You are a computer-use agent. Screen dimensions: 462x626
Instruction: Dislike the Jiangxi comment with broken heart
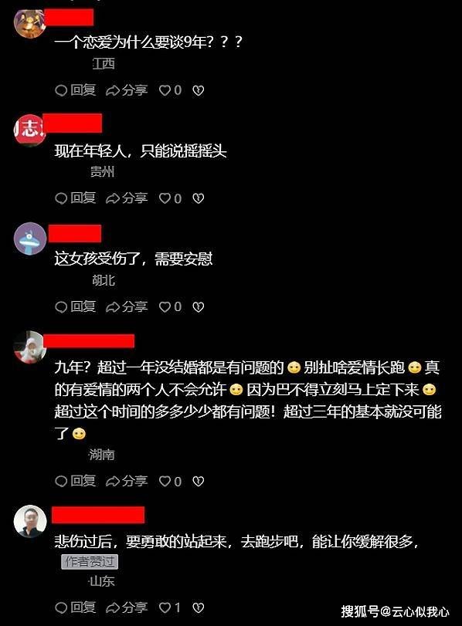coord(199,90)
